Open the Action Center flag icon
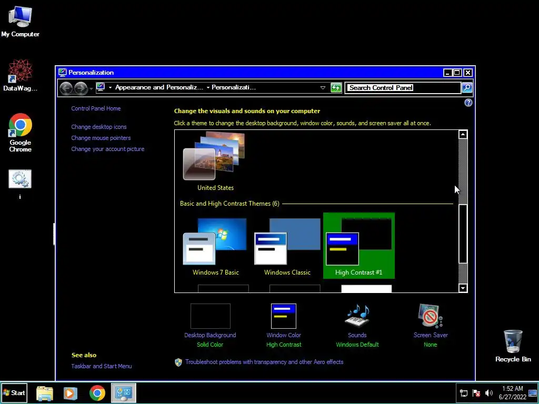 click(x=476, y=393)
